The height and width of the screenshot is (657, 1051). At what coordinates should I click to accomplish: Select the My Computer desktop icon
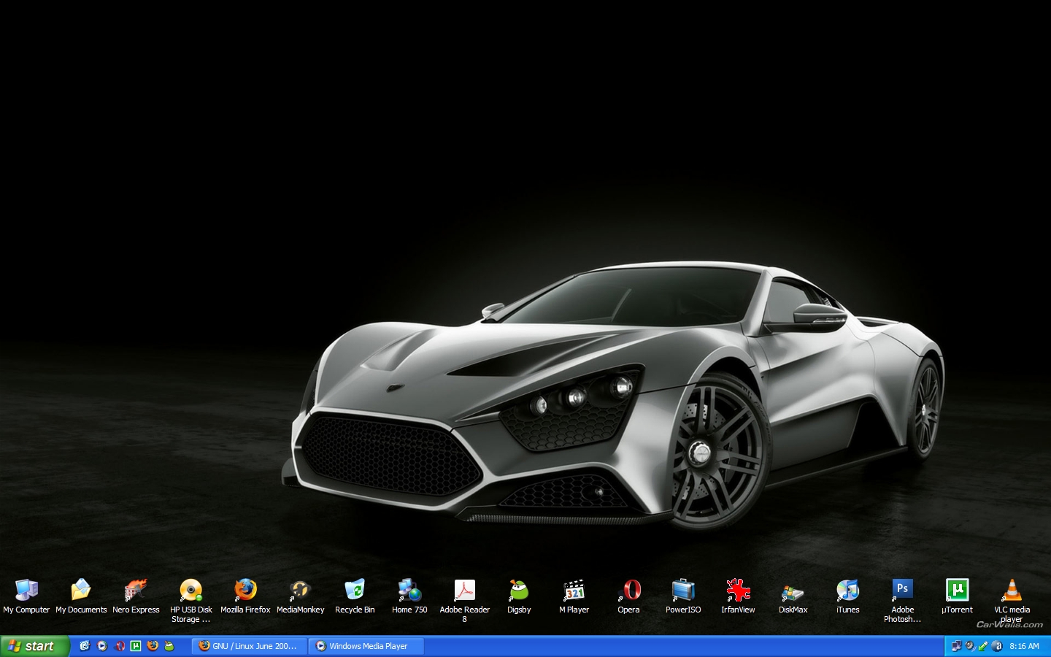[26, 591]
